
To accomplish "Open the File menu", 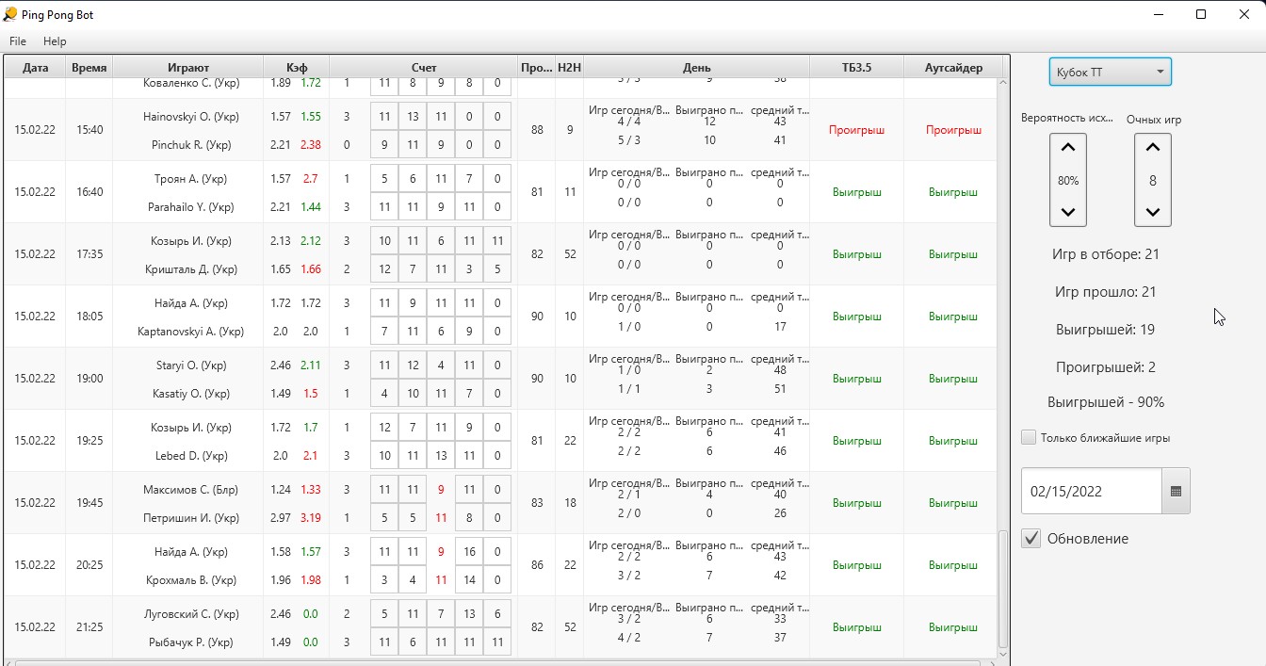I will [18, 41].
